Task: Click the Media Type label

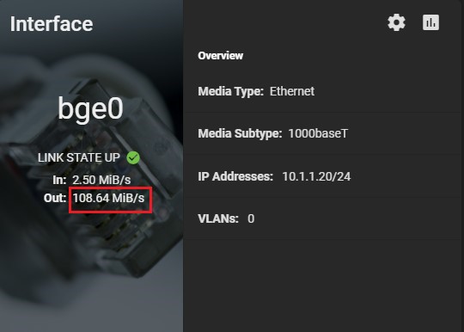Action: coord(231,91)
